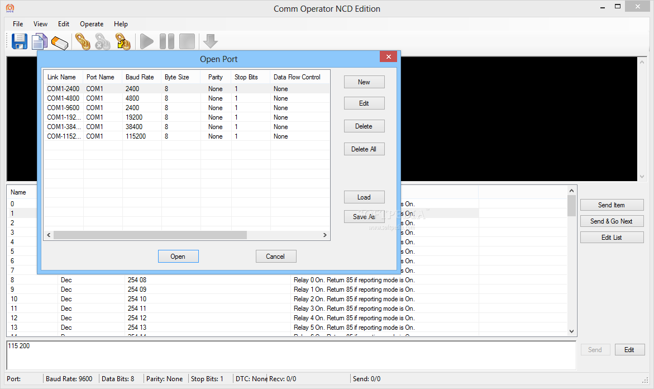Click the Data Bits: 8 status bar entry

tap(118, 378)
